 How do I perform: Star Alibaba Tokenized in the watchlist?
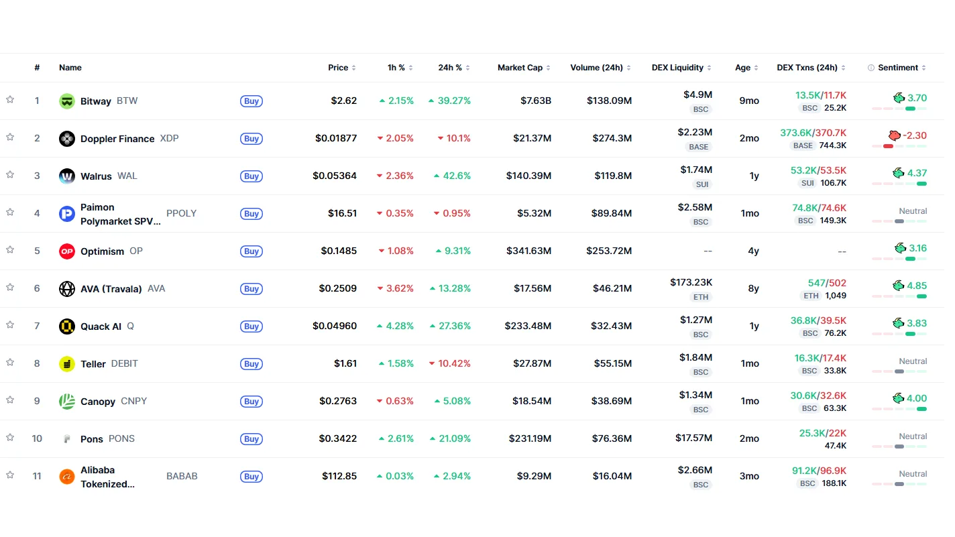tap(10, 475)
